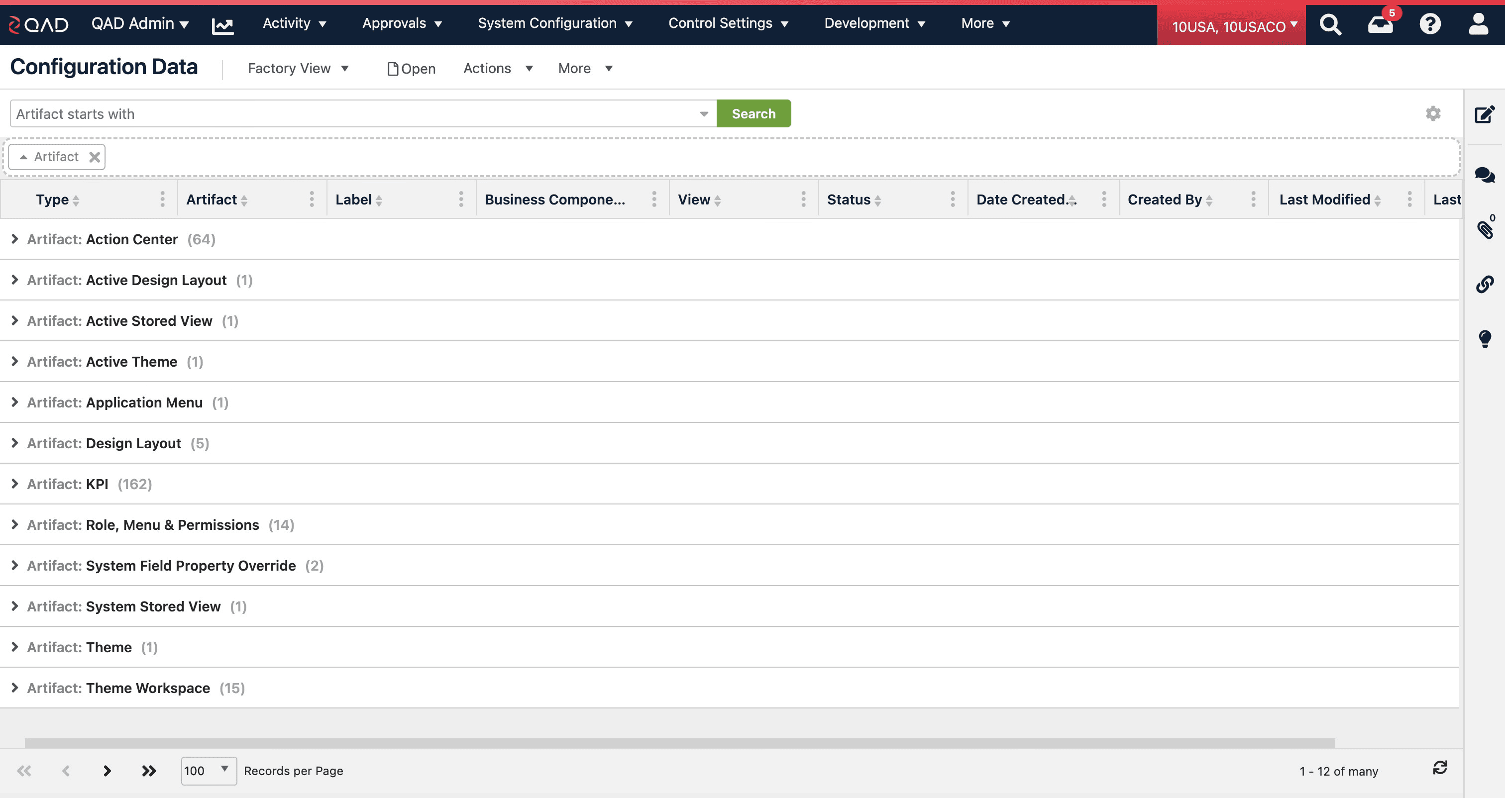The width and height of the screenshot is (1505, 798).
Task: Open the comments chat bubble icon
Action: pos(1485,175)
